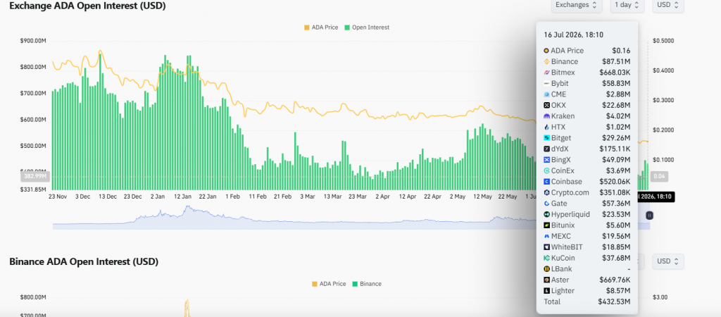Click the 23 Nov x-axis date label
Viewport: 721px width, 317px height.
(x=58, y=197)
